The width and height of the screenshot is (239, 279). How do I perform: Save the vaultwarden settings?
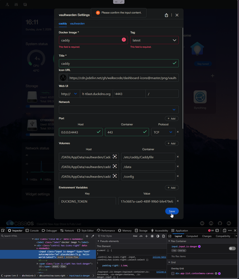click(x=172, y=211)
